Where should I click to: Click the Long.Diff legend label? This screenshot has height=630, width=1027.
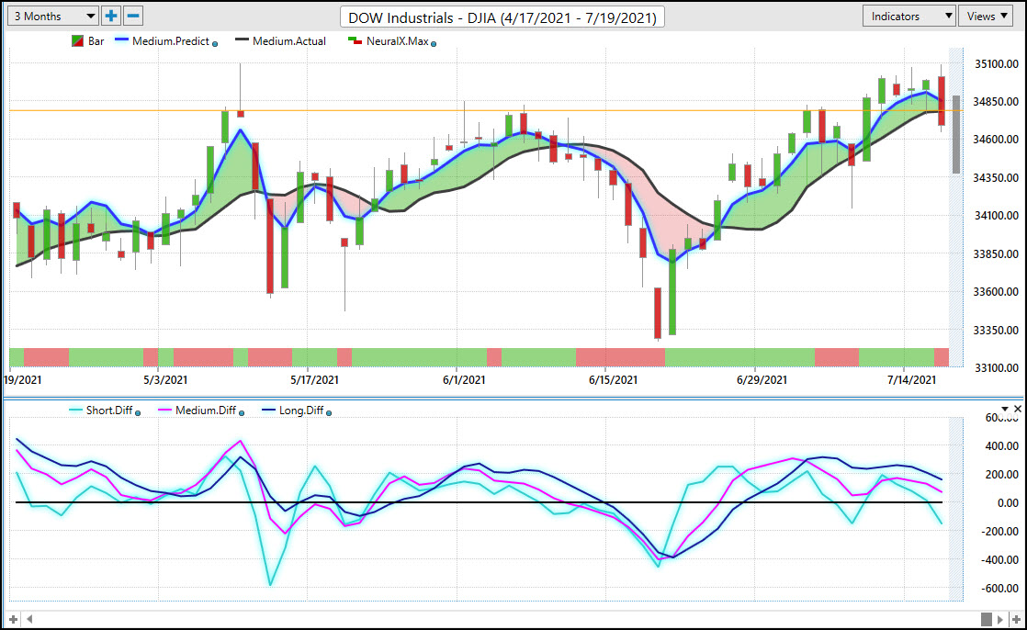click(x=301, y=411)
